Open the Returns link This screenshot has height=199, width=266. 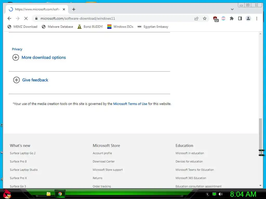[98, 178]
